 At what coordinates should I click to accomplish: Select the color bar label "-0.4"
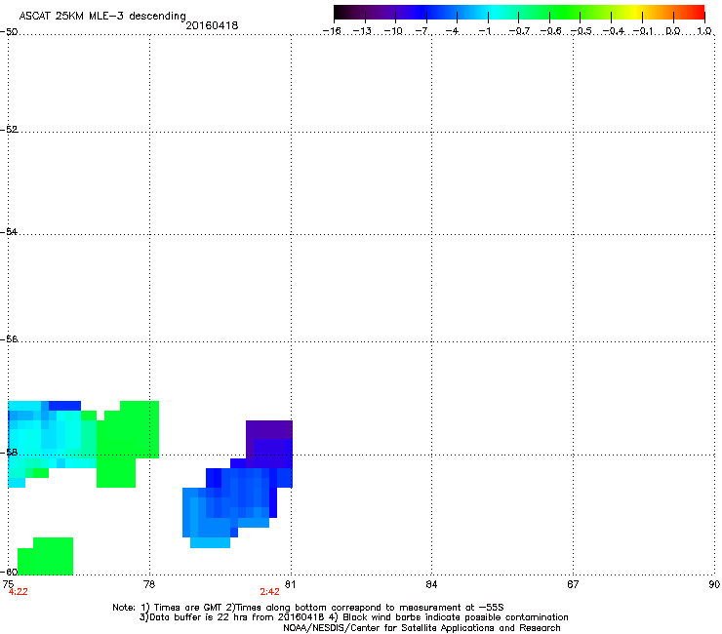click(x=614, y=31)
